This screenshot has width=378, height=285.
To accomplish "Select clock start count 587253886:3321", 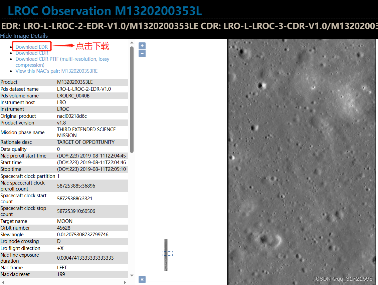I will (74, 199).
